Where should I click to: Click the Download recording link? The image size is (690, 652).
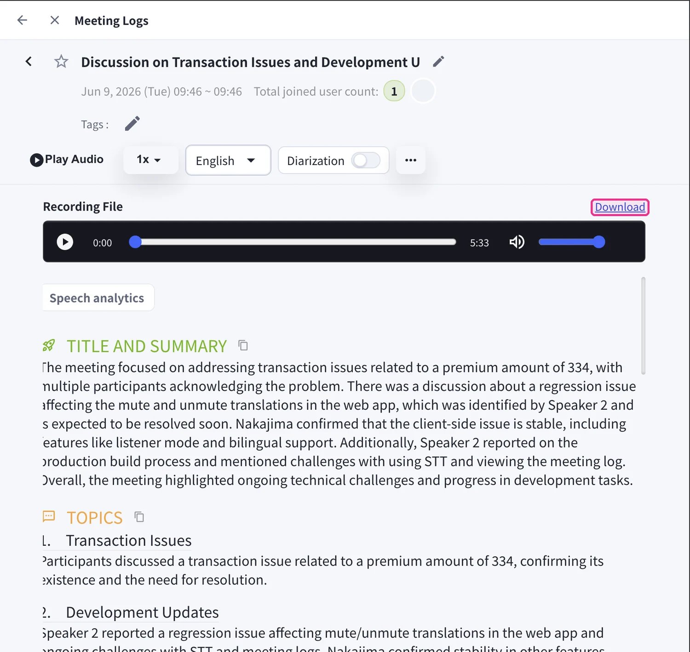click(620, 207)
